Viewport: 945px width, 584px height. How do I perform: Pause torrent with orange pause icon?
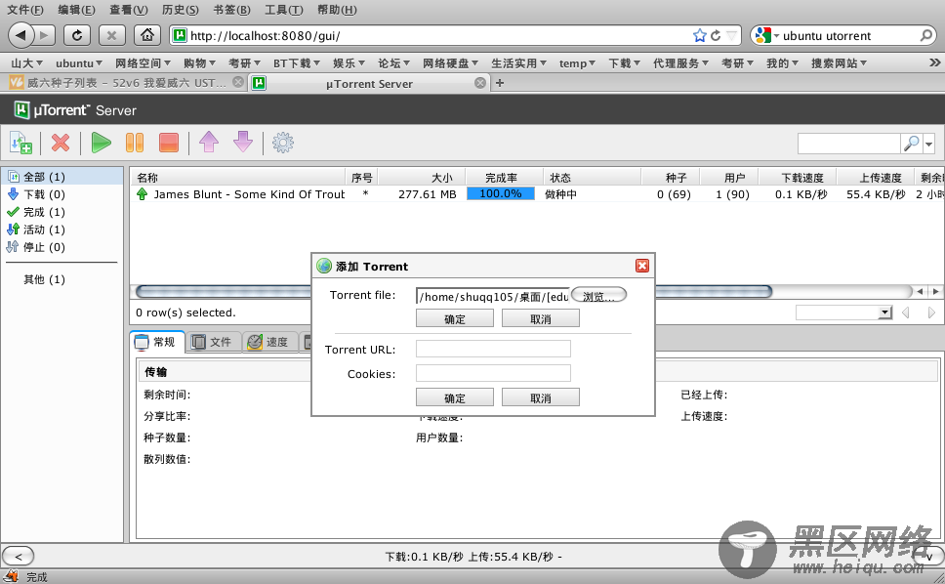tap(135, 143)
